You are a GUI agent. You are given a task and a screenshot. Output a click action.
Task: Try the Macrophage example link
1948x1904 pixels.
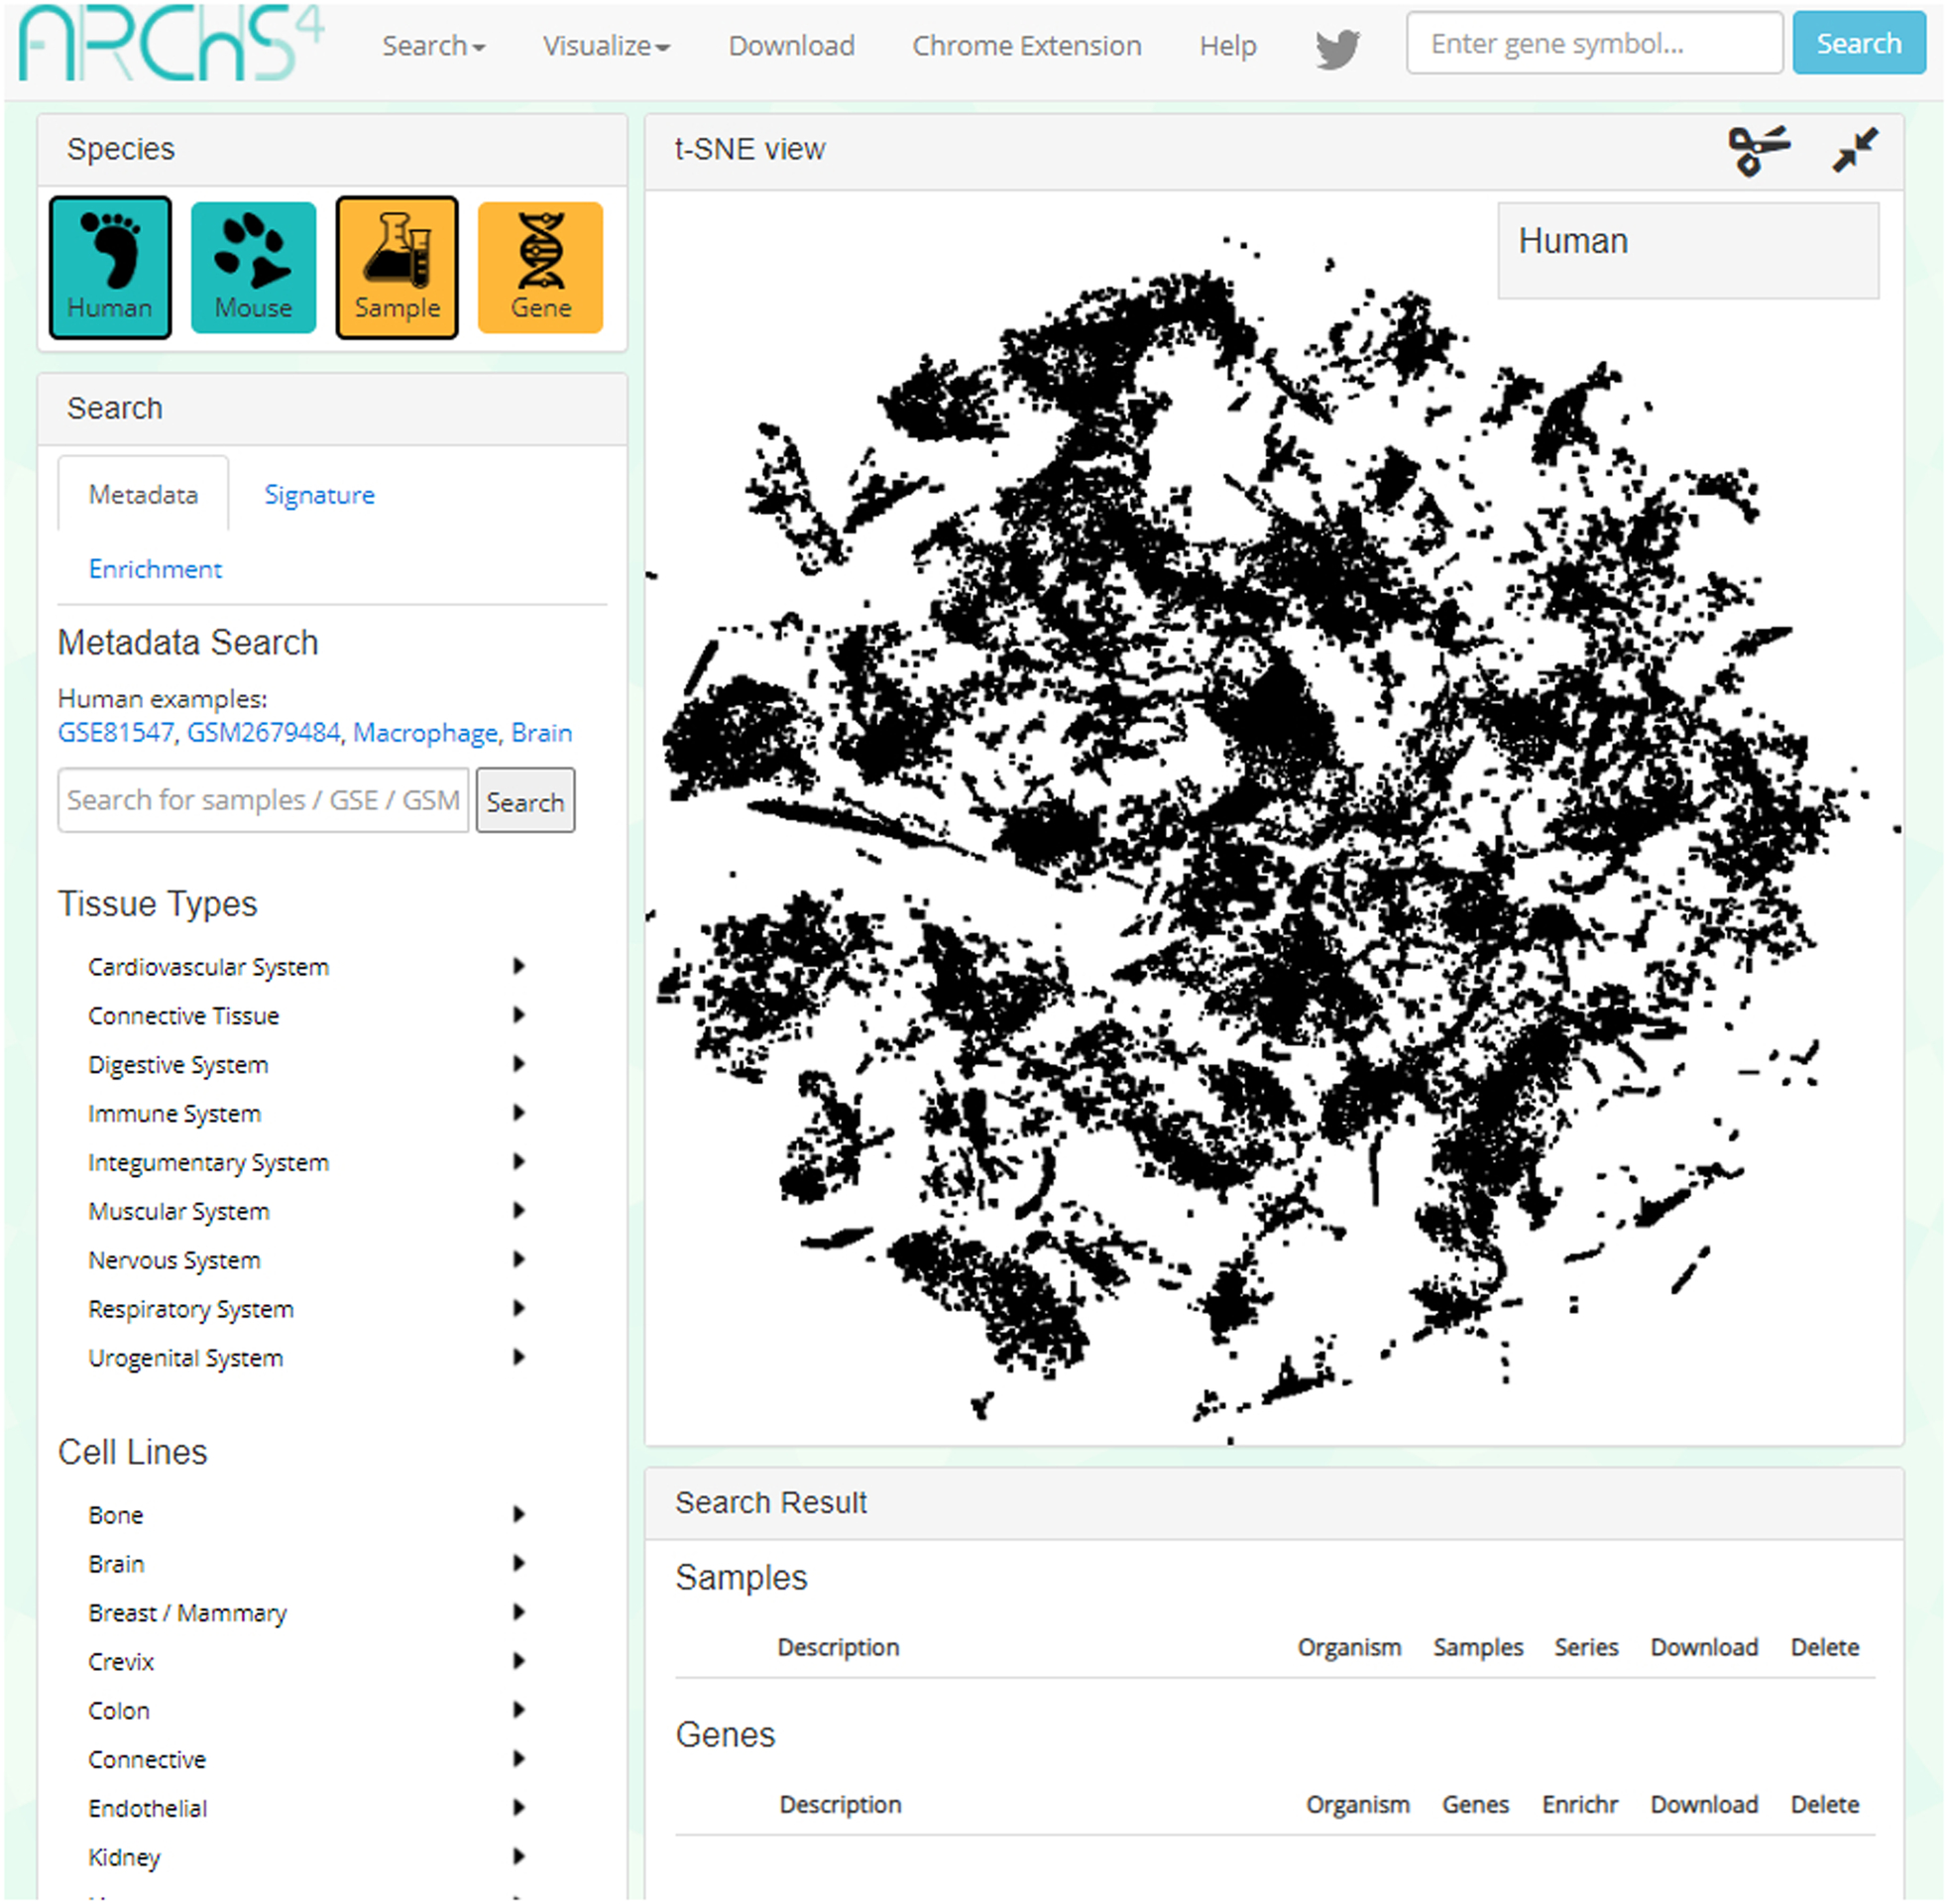coord(425,733)
